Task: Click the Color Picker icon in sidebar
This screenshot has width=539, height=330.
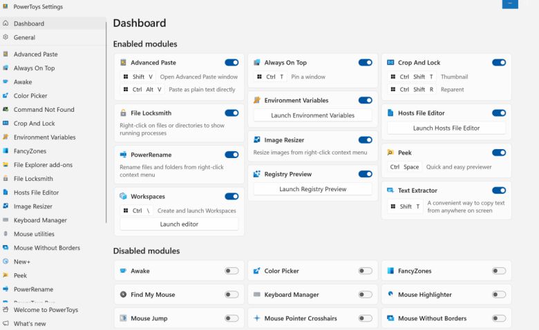Action: tap(6, 96)
